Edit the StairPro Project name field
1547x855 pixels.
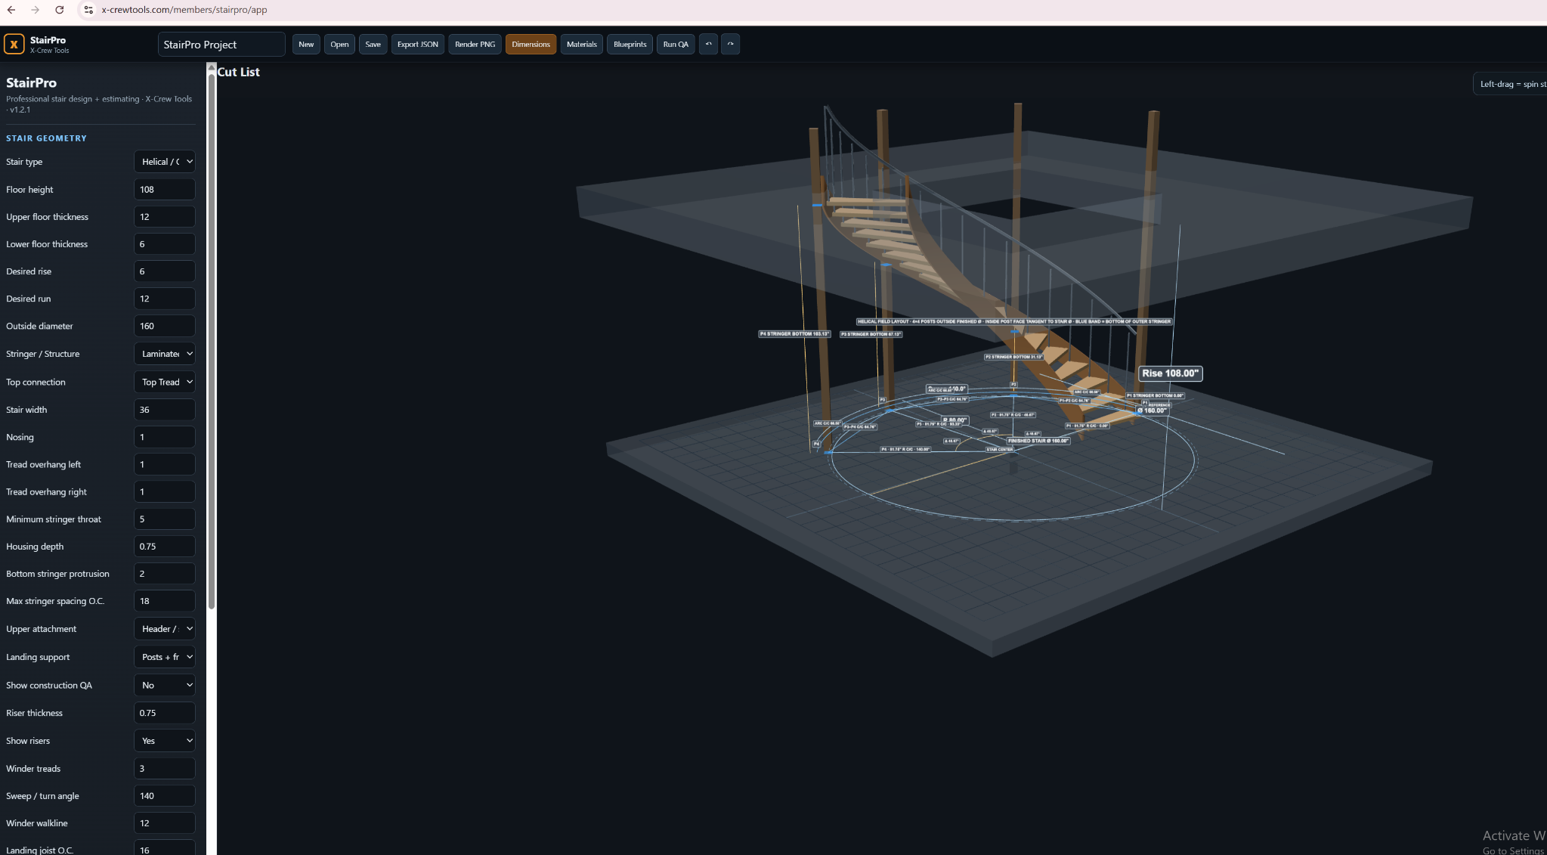(x=221, y=45)
